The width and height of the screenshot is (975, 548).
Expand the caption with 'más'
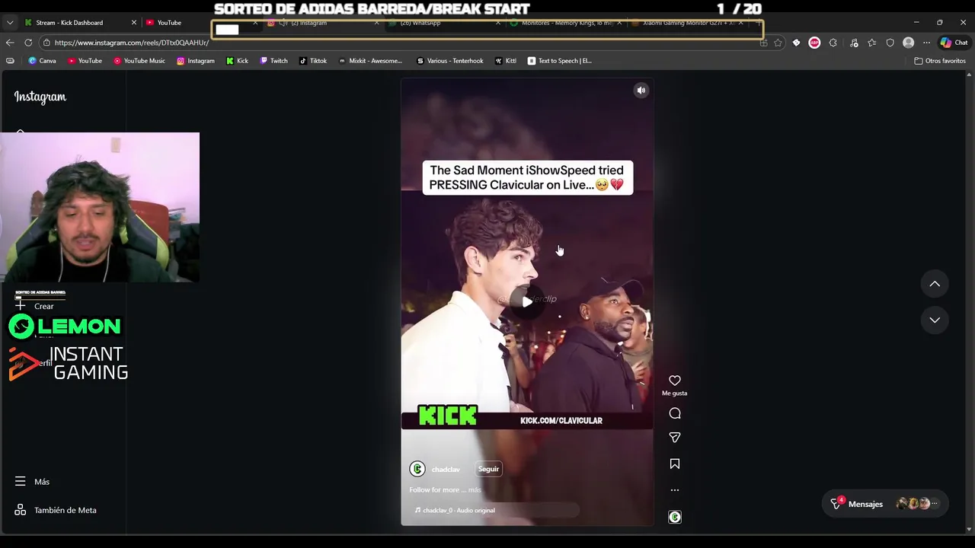coord(475,490)
